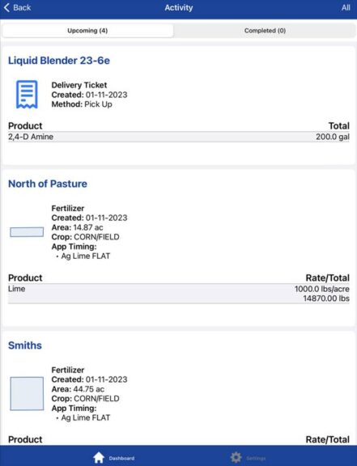Tap the Activity header title

click(179, 8)
